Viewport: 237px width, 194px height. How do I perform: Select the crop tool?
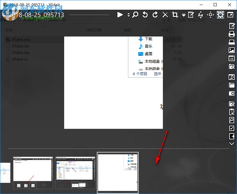coord(175,15)
